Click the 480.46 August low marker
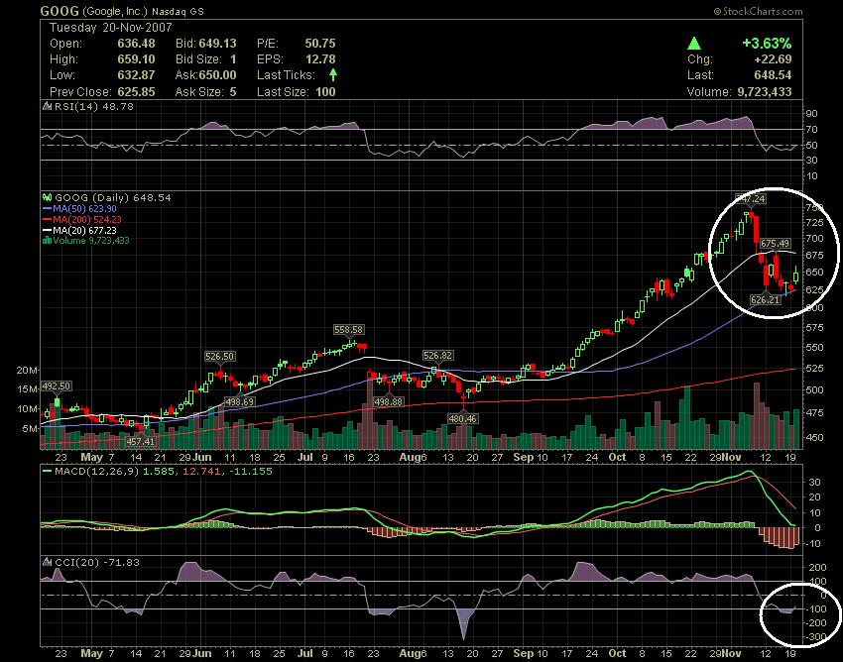 point(463,418)
